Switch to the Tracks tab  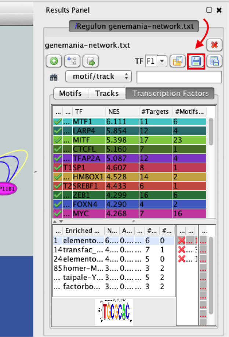(x=107, y=93)
